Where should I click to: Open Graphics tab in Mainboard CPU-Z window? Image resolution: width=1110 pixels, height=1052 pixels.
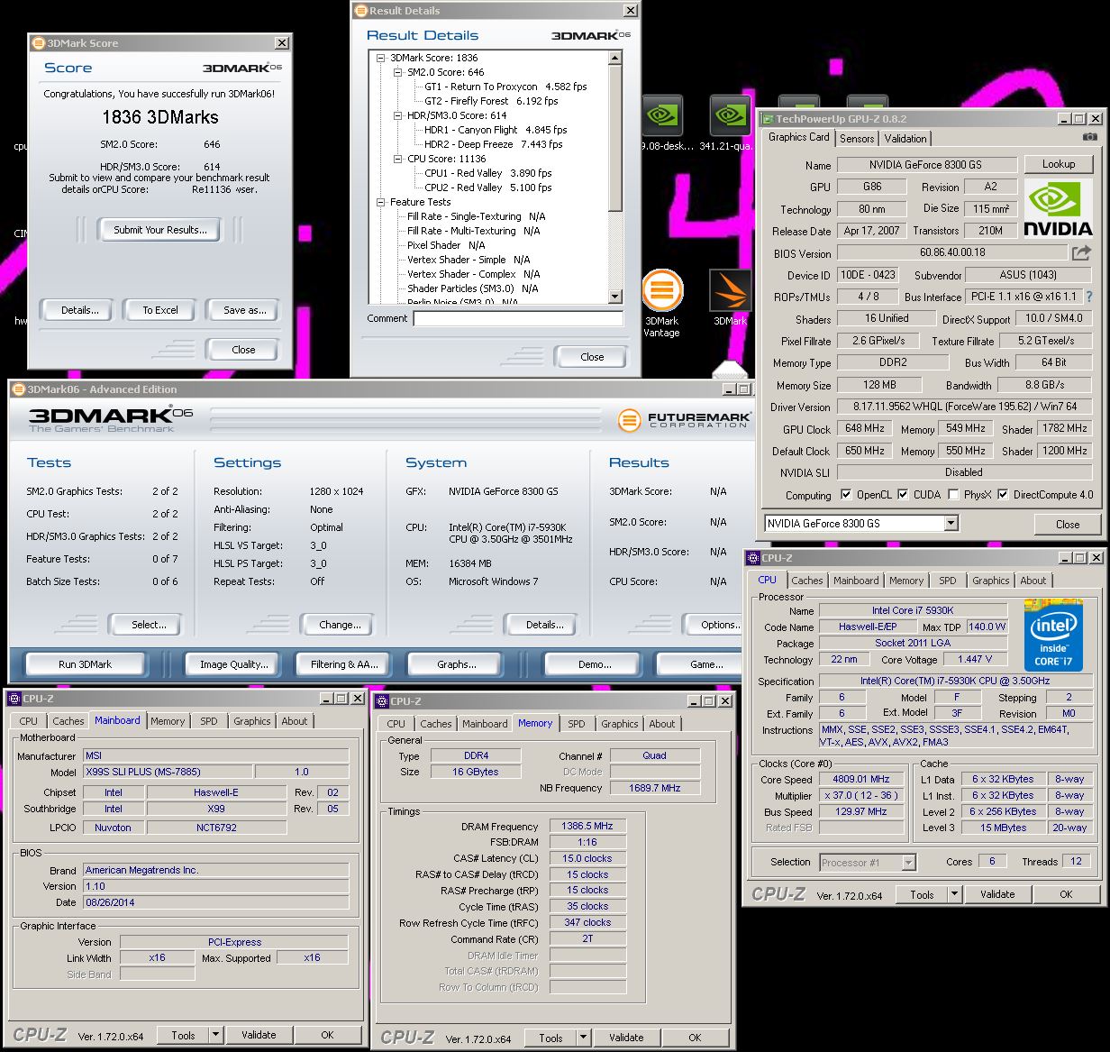tap(252, 721)
